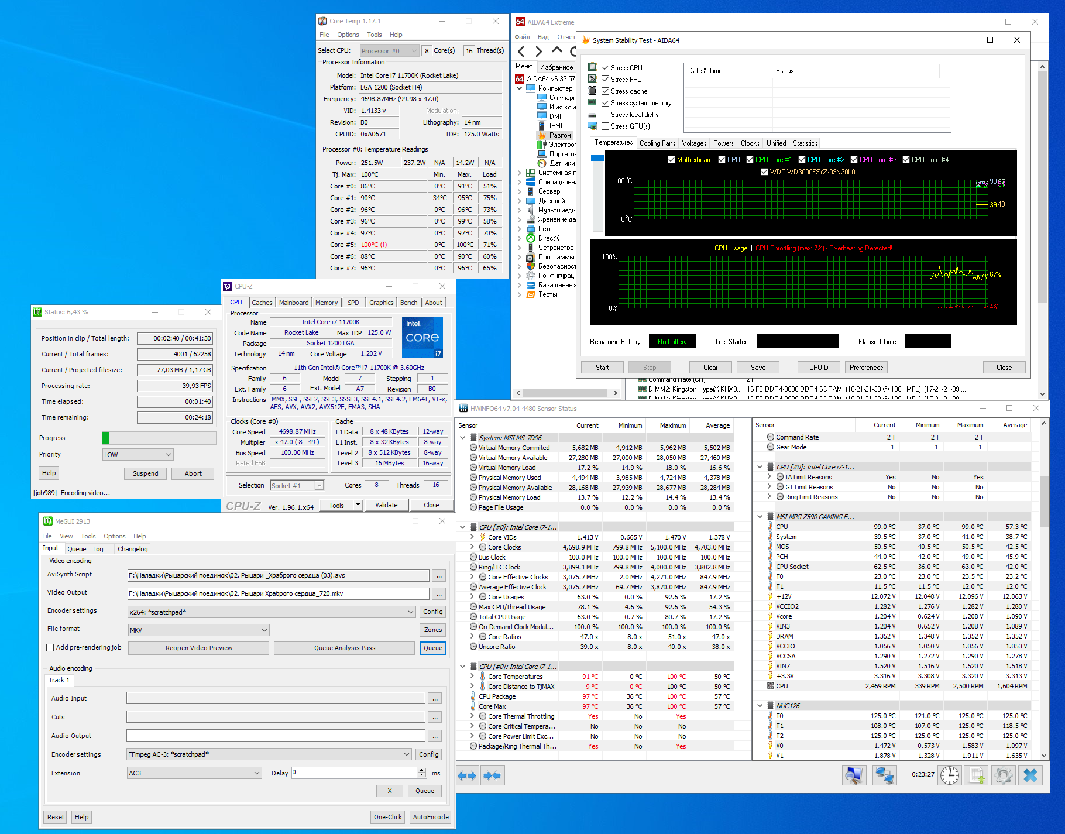The height and width of the screenshot is (834, 1065).
Task: Click AIDA64 back navigation arrow
Action: click(x=521, y=52)
